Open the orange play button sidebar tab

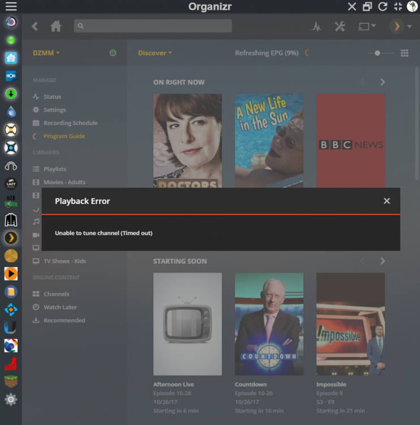pyautogui.click(x=11, y=274)
